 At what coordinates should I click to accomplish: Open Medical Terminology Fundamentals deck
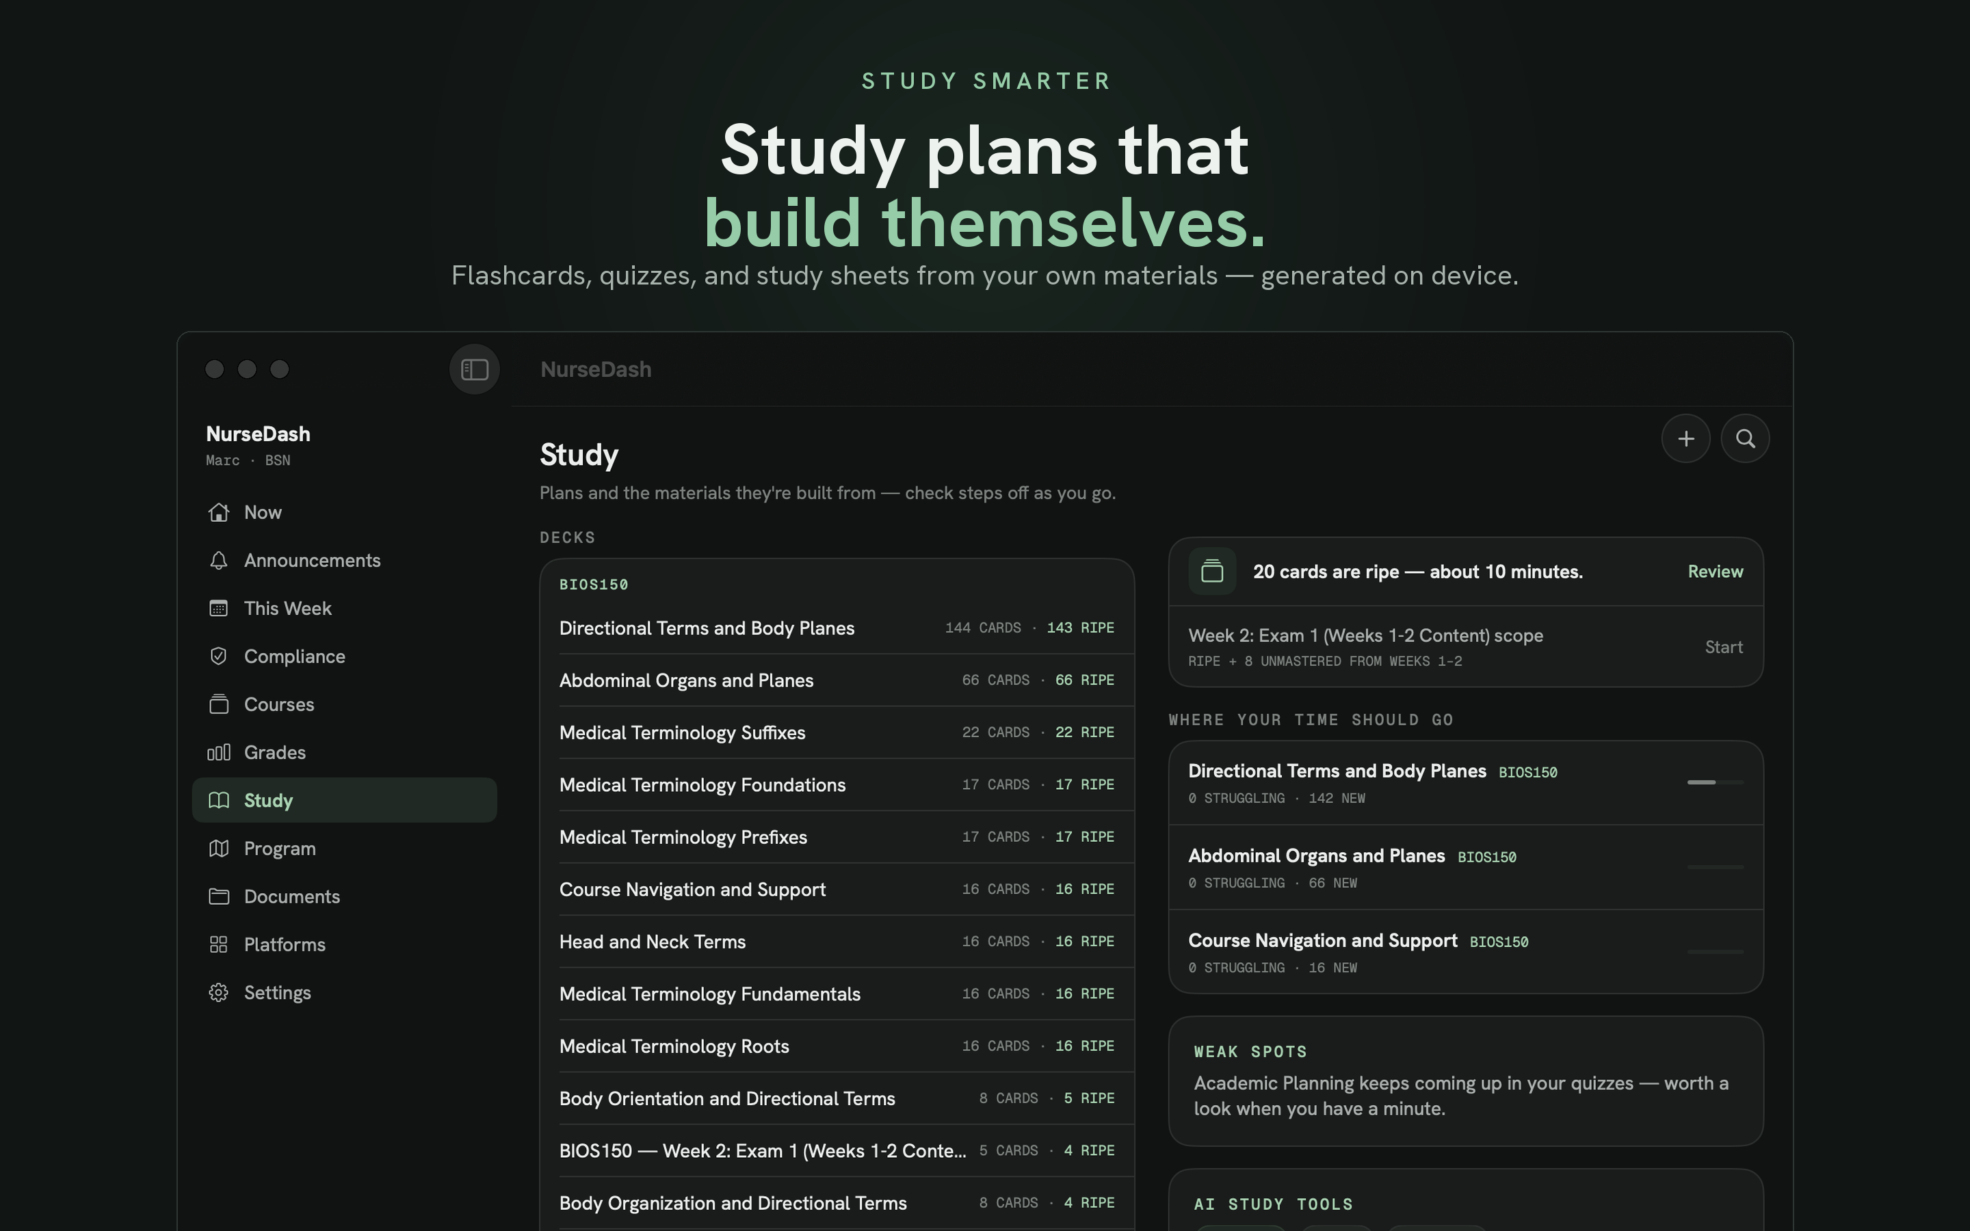(837, 994)
